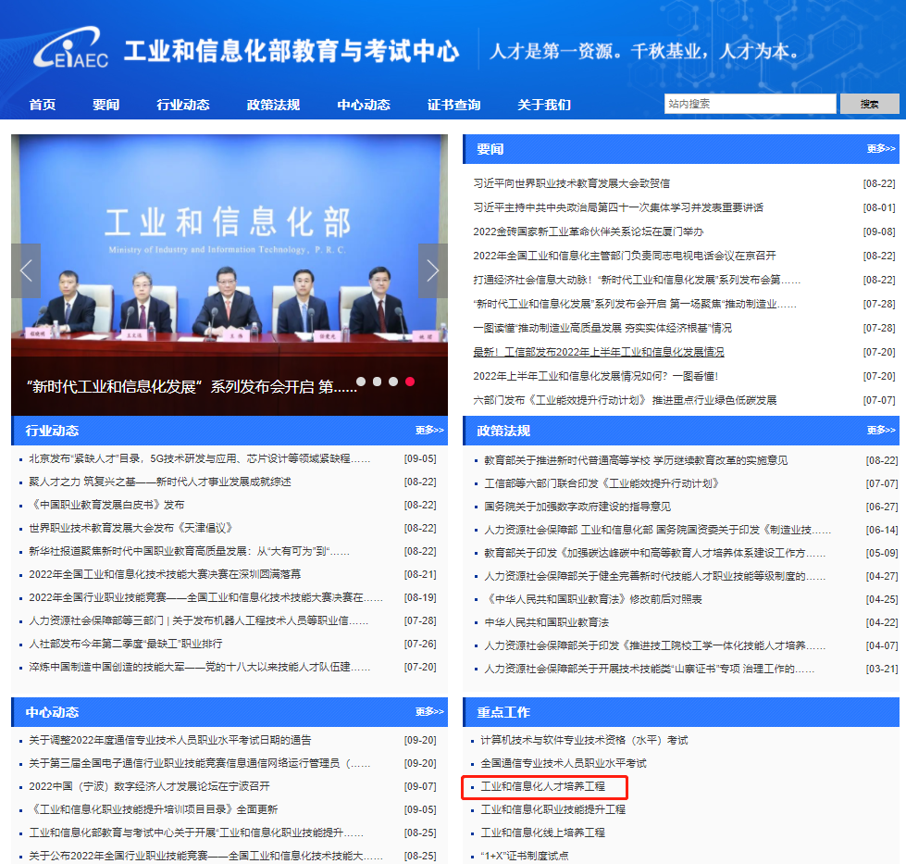
Task: Select the red active carousel dot
Action: [410, 382]
